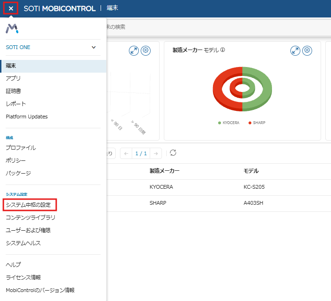Open パッケージ menu item
This screenshot has width=331, height=301.
point(18,173)
